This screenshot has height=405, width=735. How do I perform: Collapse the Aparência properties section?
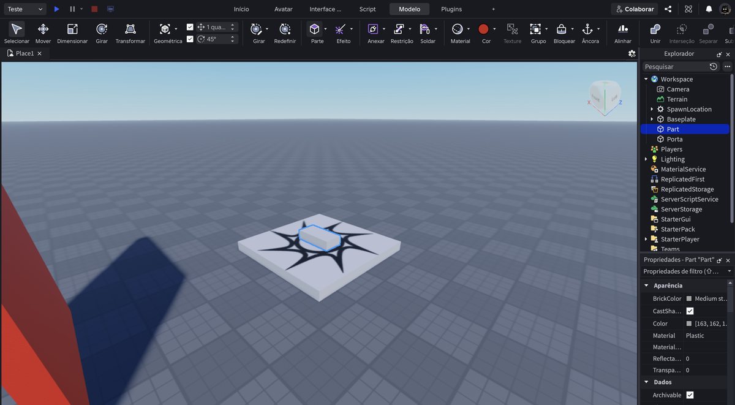pos(646,286)
